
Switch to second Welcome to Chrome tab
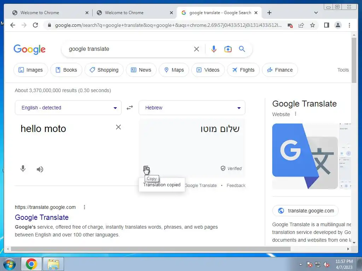[132, 13]
